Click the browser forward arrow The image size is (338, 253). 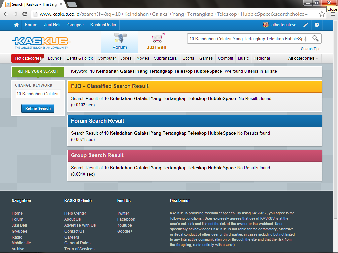[x=15, y=14]
